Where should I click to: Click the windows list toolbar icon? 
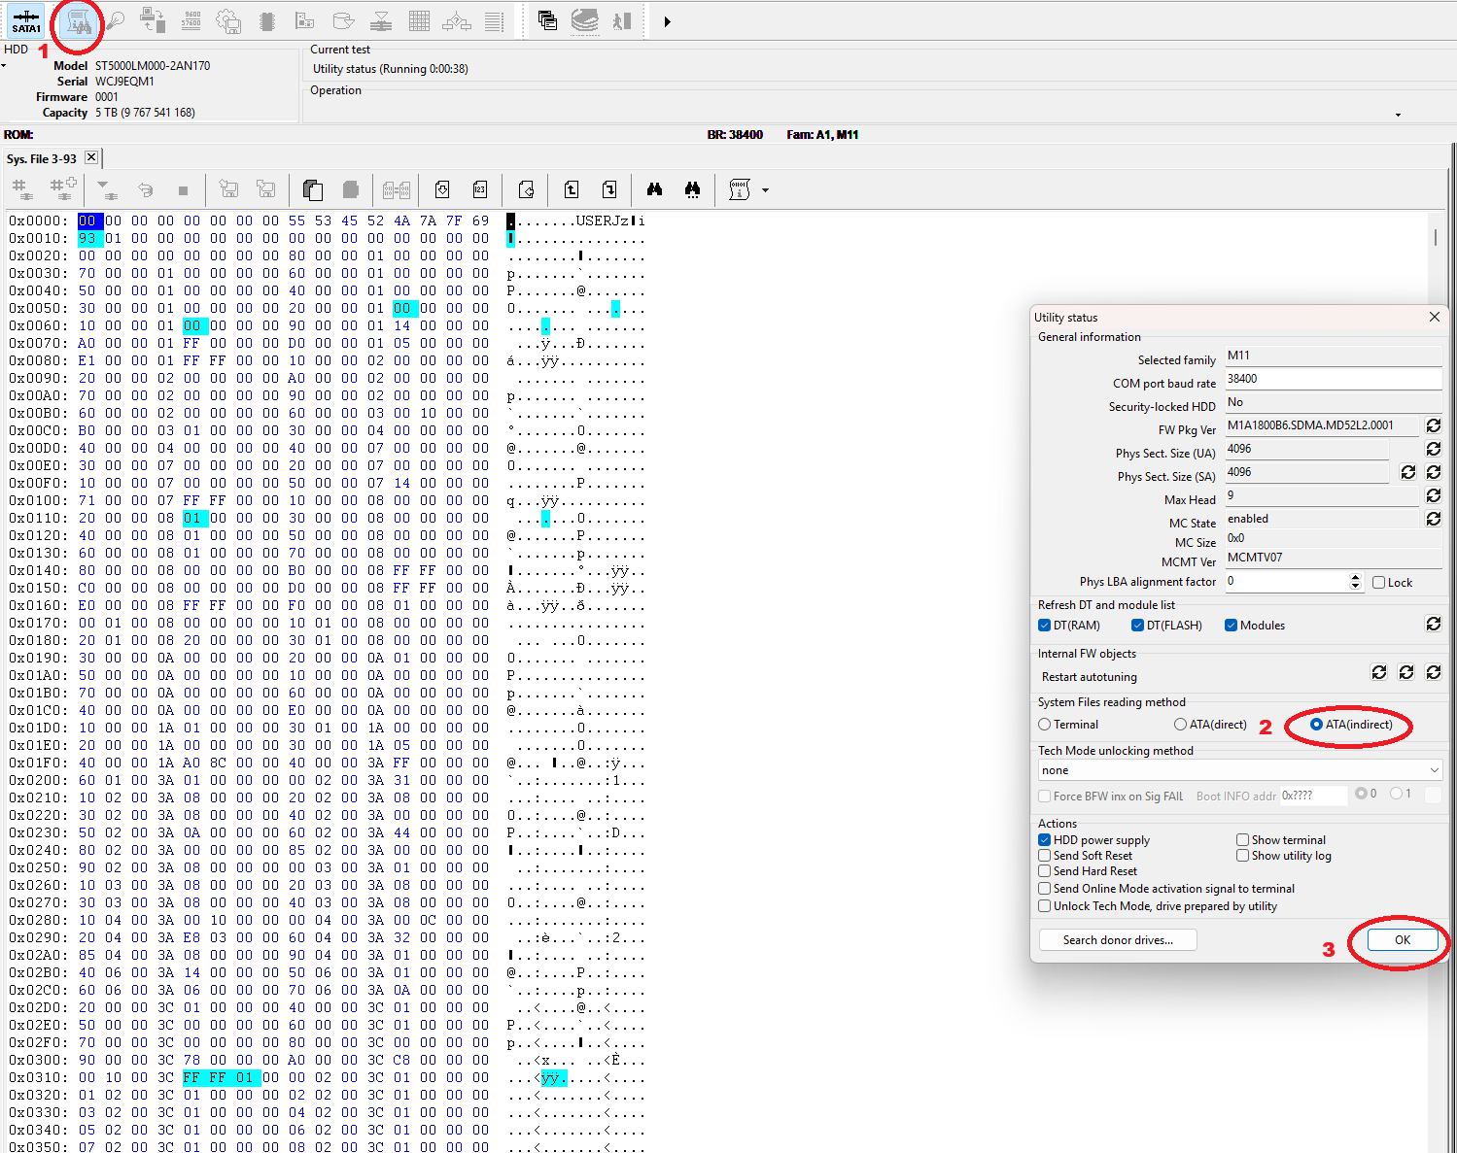[547, 20]
